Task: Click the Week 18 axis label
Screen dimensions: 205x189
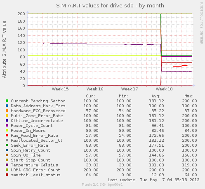Action: (164, 89)
